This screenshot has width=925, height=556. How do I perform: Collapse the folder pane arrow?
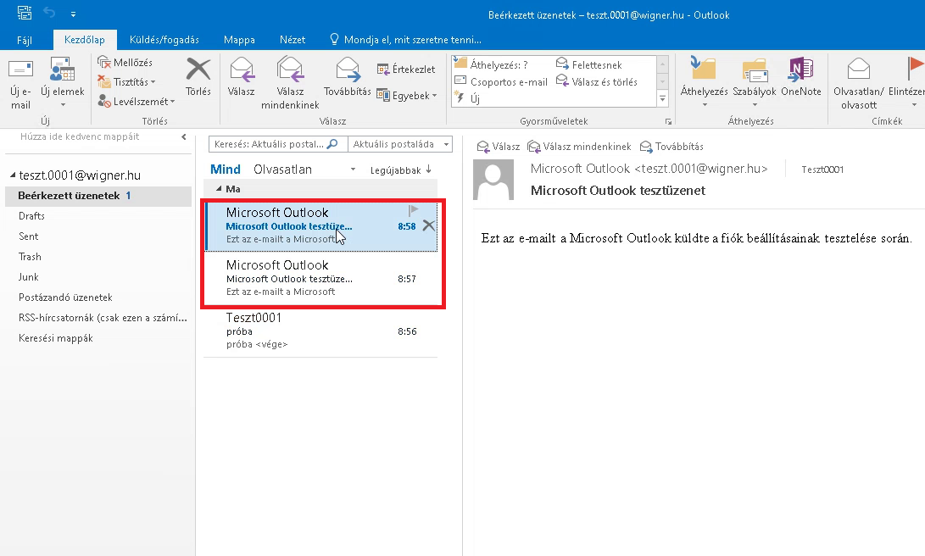click(x=183, y=136)
